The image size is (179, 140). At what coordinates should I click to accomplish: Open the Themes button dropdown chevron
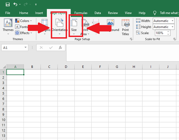click(8, 34)
